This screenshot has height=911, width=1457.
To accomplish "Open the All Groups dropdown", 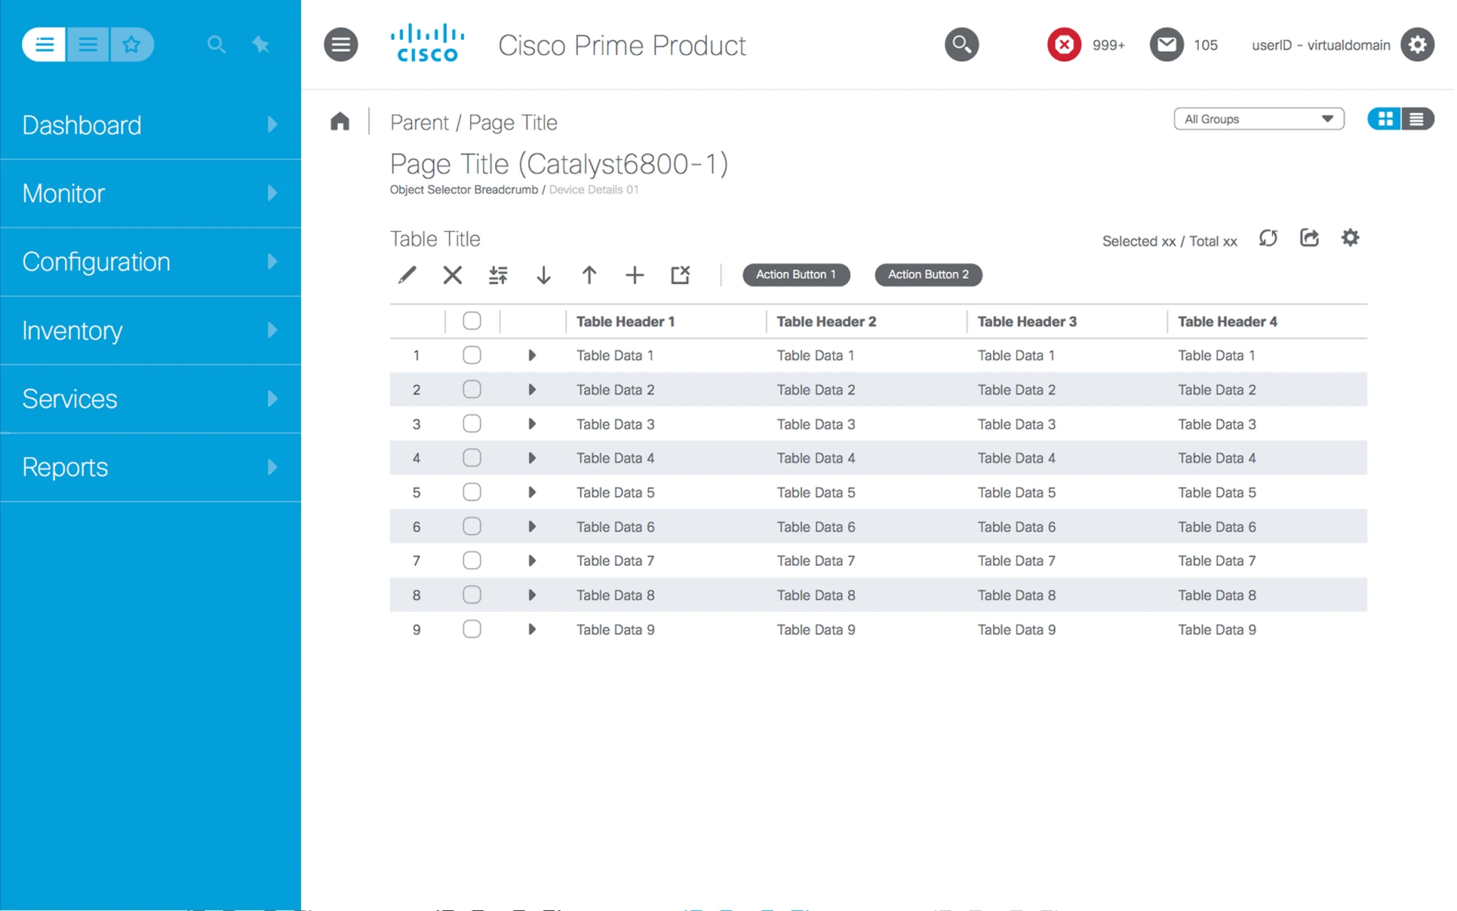I will point(1259,119).
